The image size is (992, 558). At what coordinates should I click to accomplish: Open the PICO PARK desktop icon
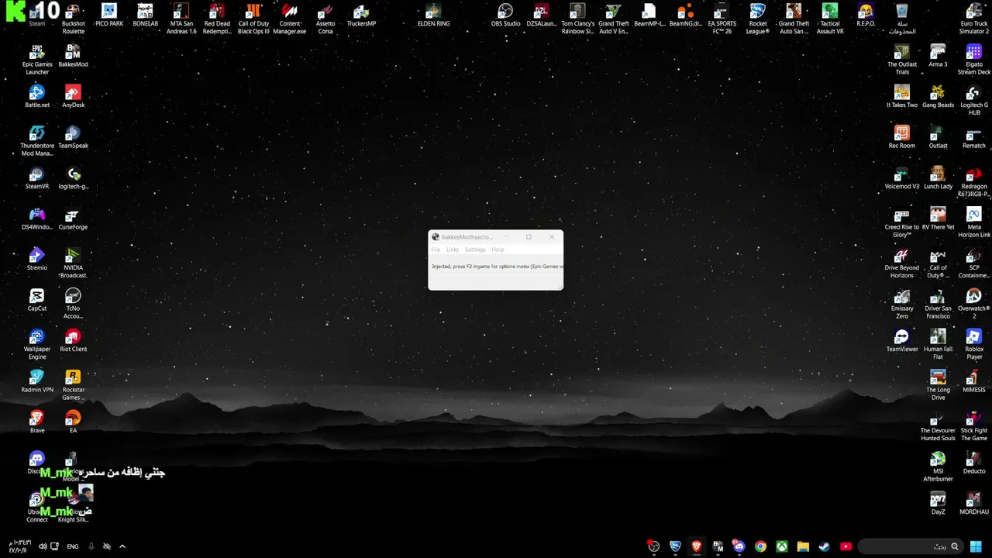(x=109, y=15)
